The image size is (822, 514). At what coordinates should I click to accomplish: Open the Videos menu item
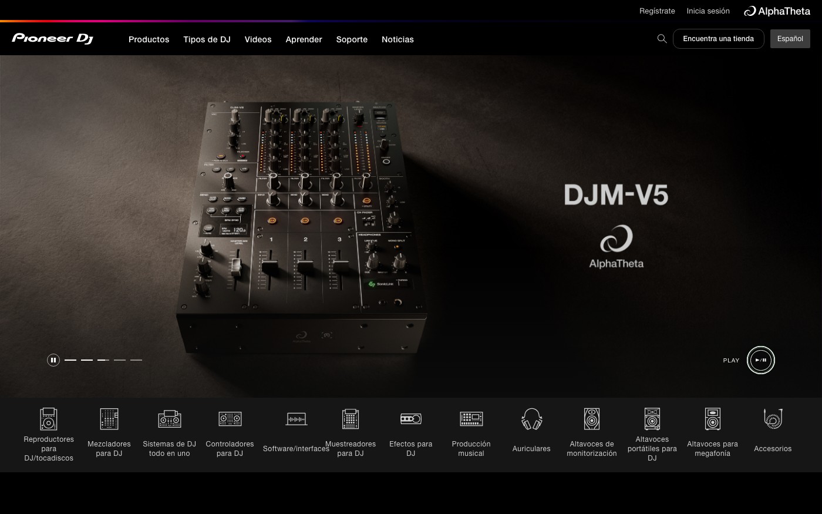258,39
